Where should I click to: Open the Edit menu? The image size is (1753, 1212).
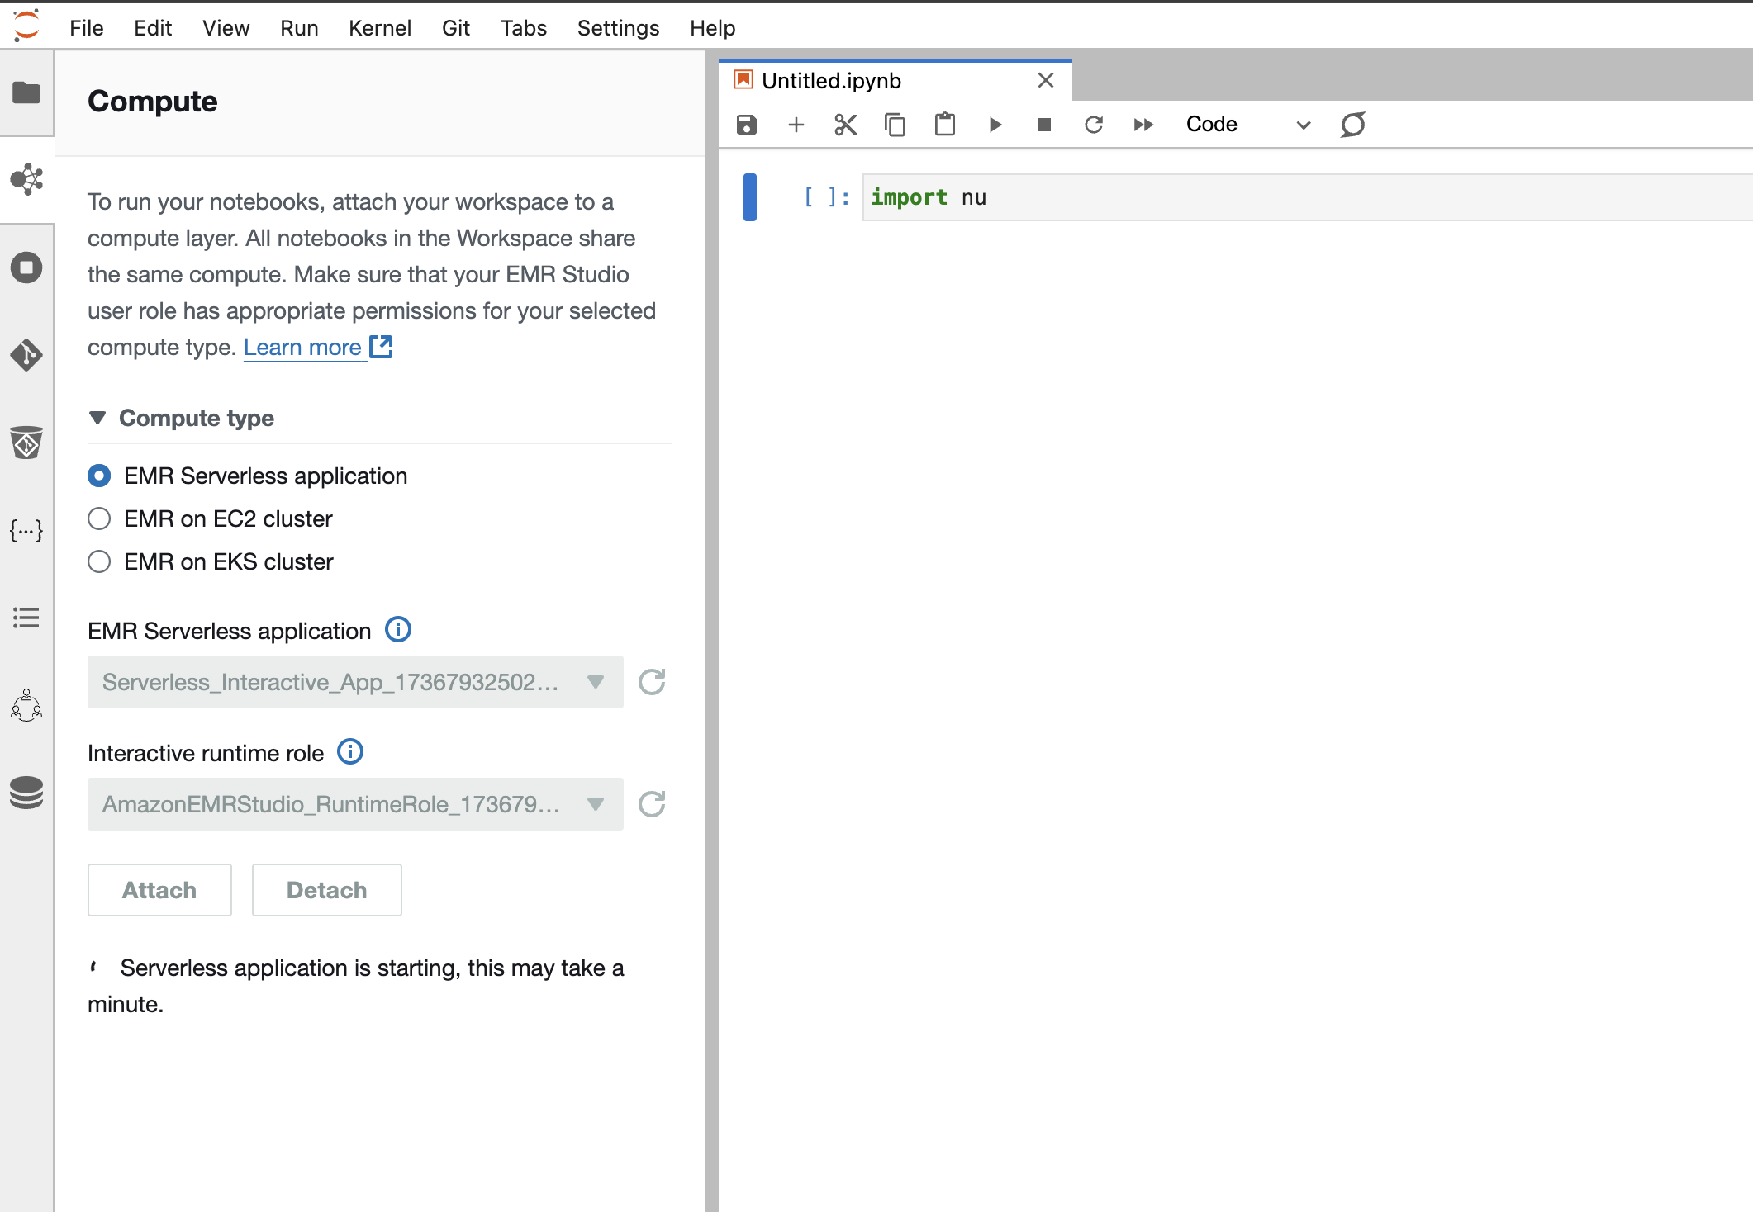click(153, 28)
